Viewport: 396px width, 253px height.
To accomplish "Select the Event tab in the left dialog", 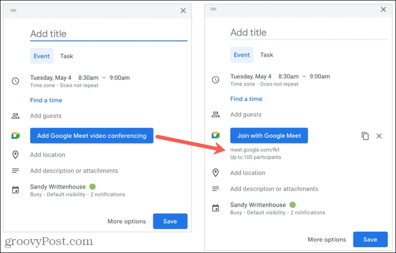I will pos(42,56).
